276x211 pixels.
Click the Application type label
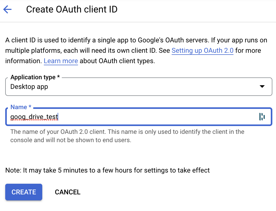click(35, 77)
